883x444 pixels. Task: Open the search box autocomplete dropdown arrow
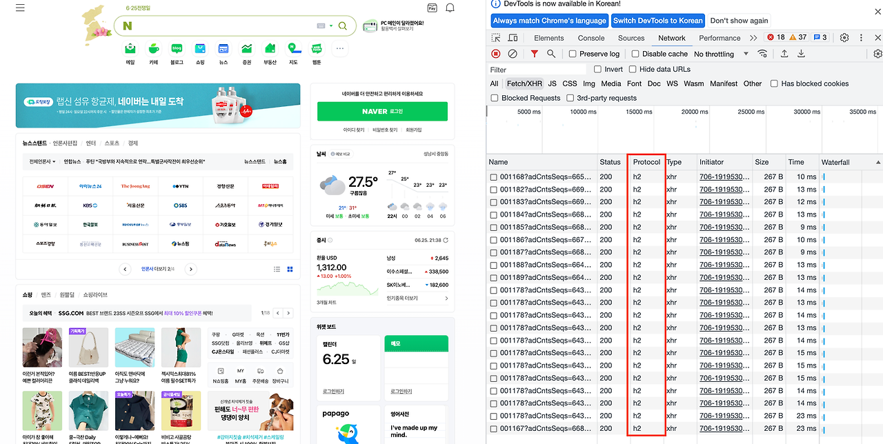coord(331,26)
